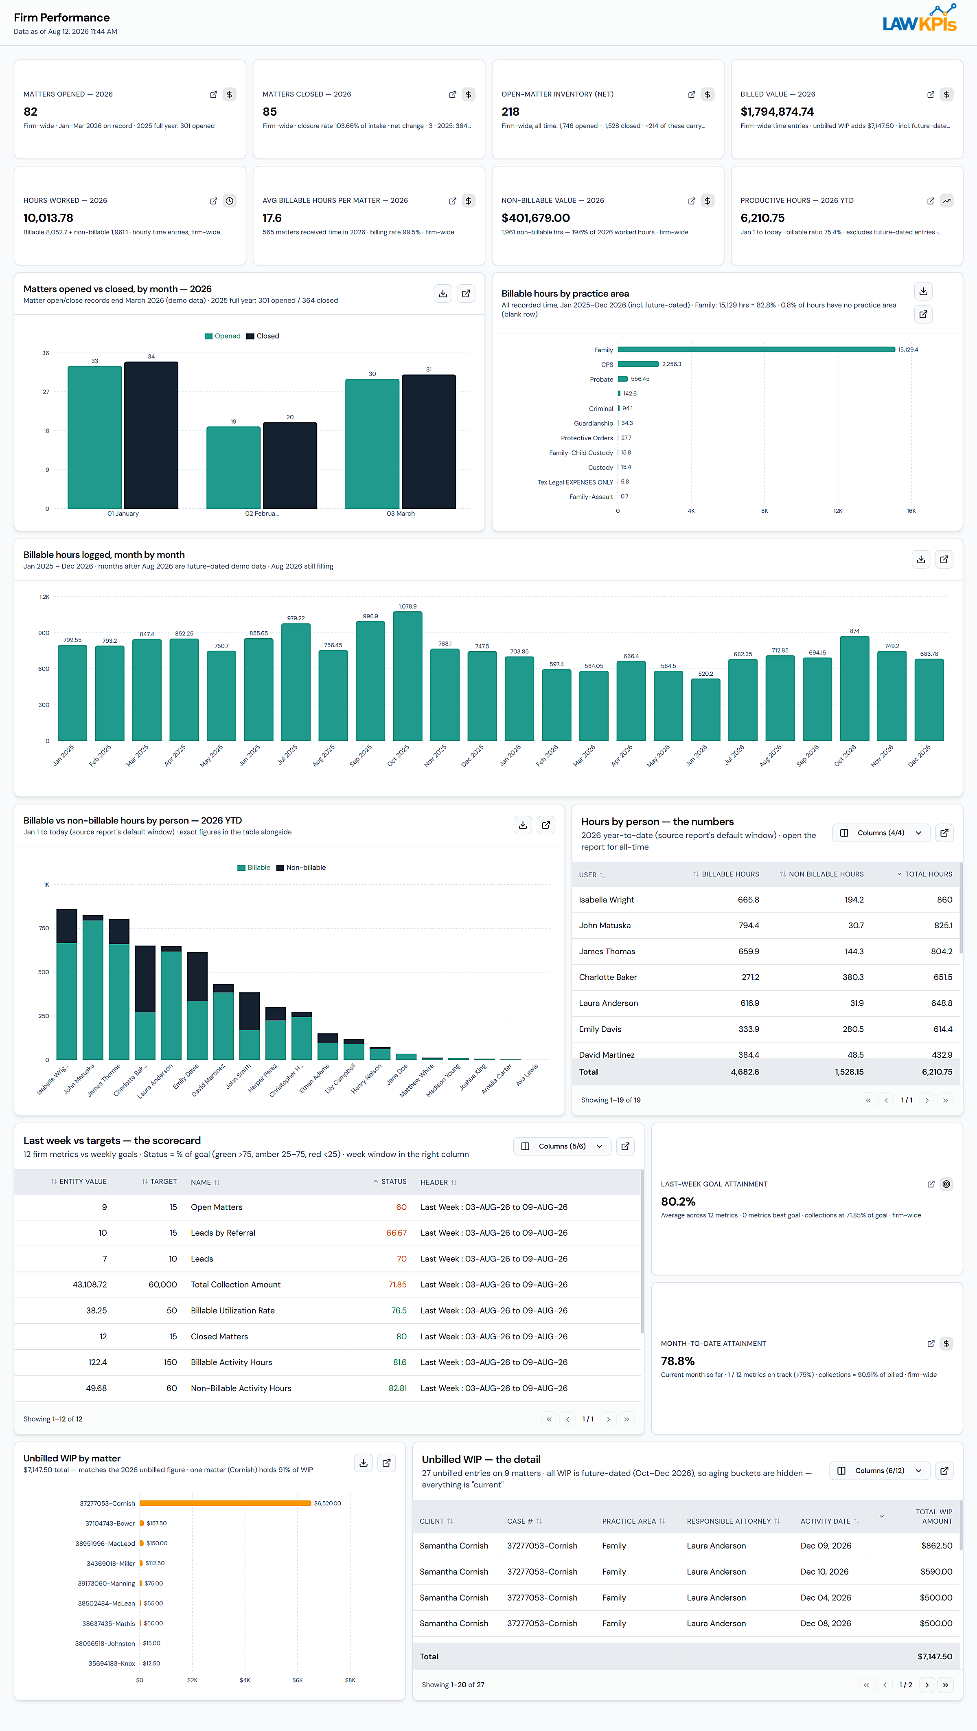
Task: Click the Family practice area bar
Action: click(x=756, y=349)
